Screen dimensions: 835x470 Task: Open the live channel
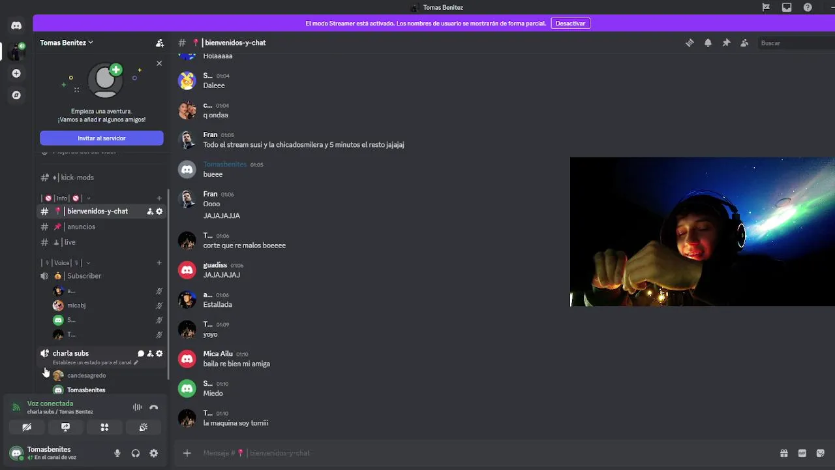(101, 242)
